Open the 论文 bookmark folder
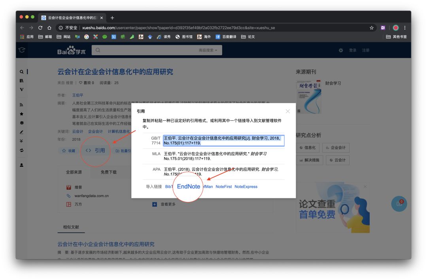The height and width of the screenshot is (280, 427). tap(248, 37)
